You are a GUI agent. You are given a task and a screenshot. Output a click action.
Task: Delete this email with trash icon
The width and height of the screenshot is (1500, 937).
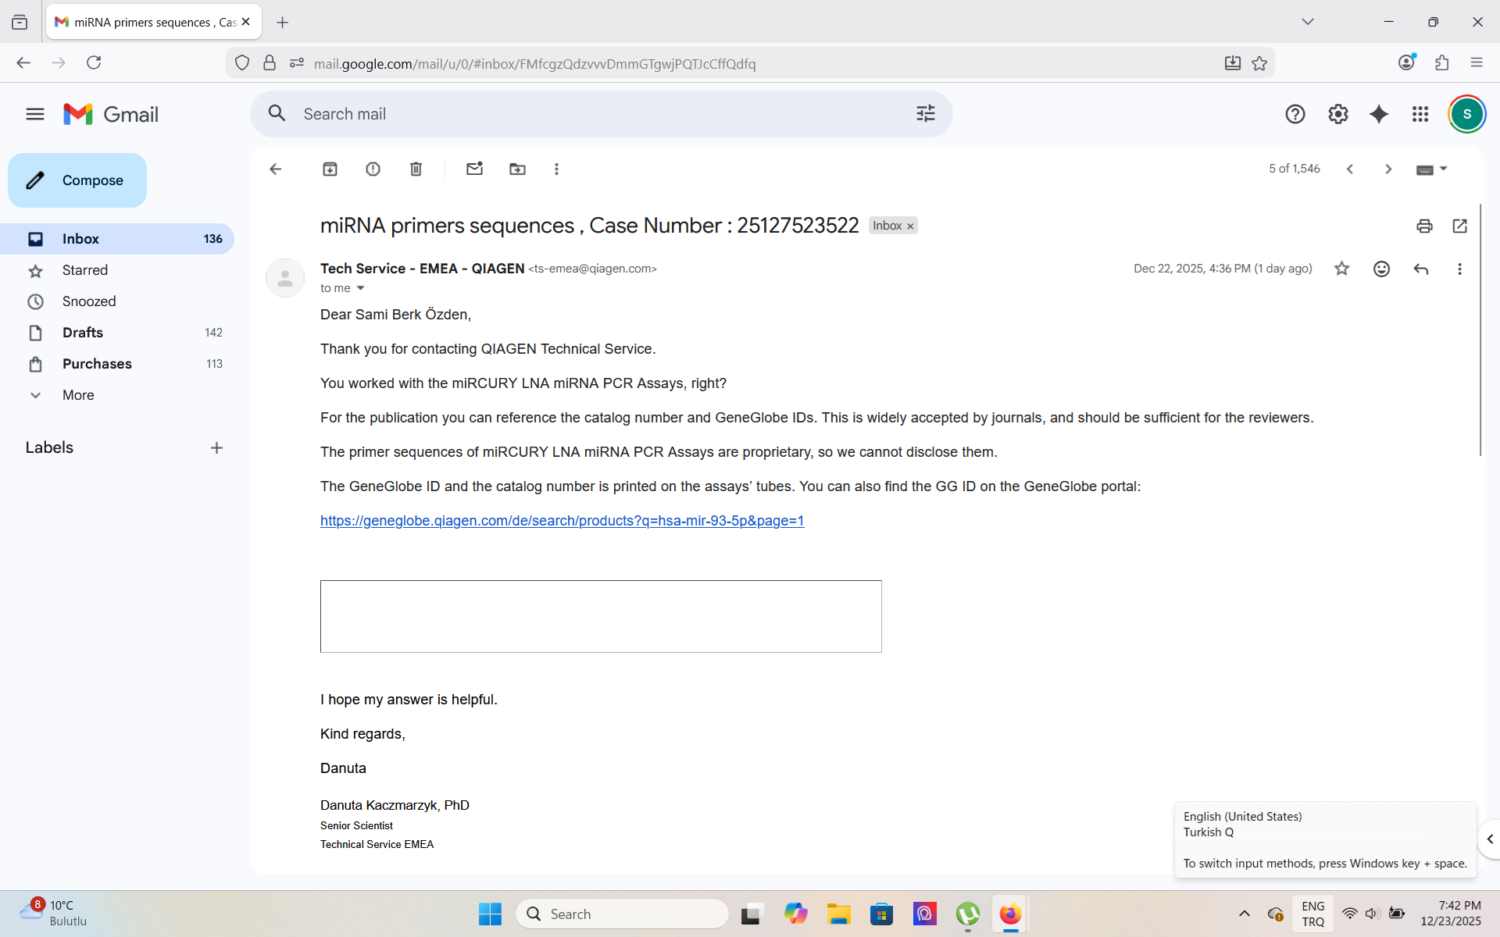[416, 169]
